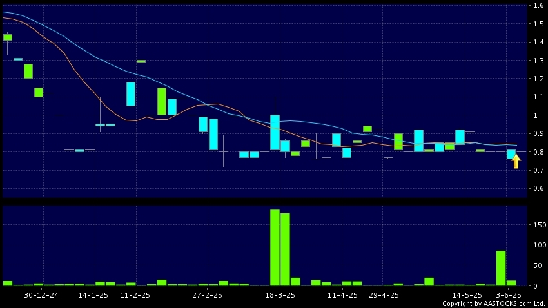Screen dimensions: 548x308
Task: Click the second-tallest volume bar
Action: tap(285, 249)
